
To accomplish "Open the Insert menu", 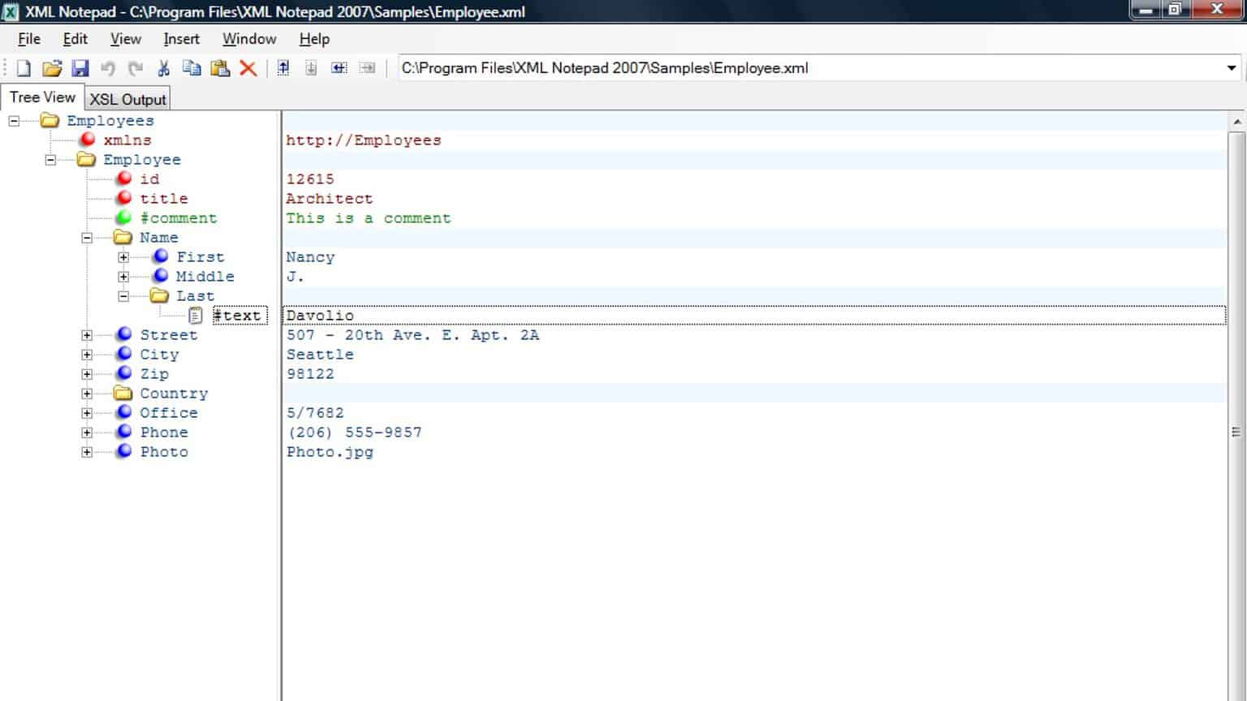I will pos(180,38).
